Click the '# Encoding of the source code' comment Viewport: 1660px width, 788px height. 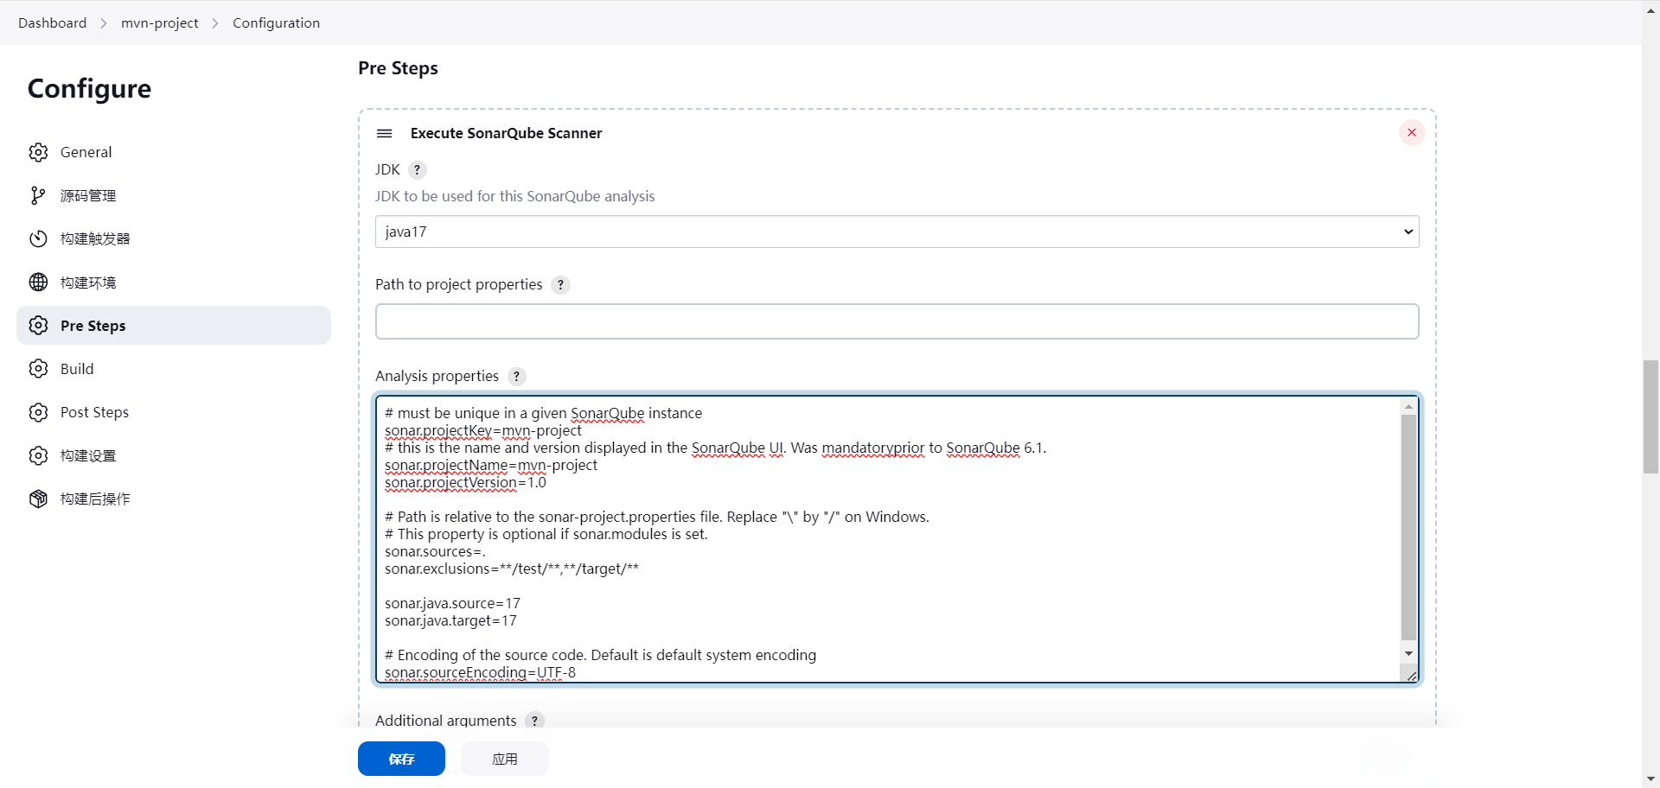600,655
